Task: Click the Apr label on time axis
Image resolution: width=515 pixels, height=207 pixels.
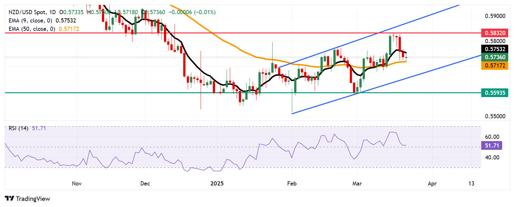Action: point(432,184)
